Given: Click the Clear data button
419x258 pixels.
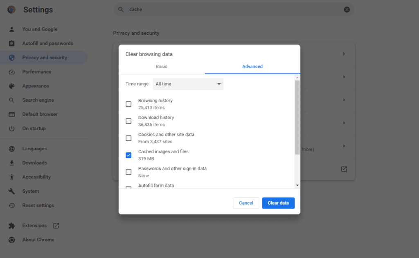Looking at the screenshot, I should (x=278, y=203).
